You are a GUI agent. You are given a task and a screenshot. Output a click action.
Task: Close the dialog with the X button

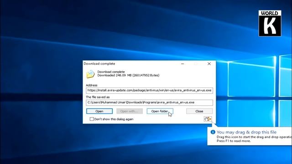tap(209, 64)
